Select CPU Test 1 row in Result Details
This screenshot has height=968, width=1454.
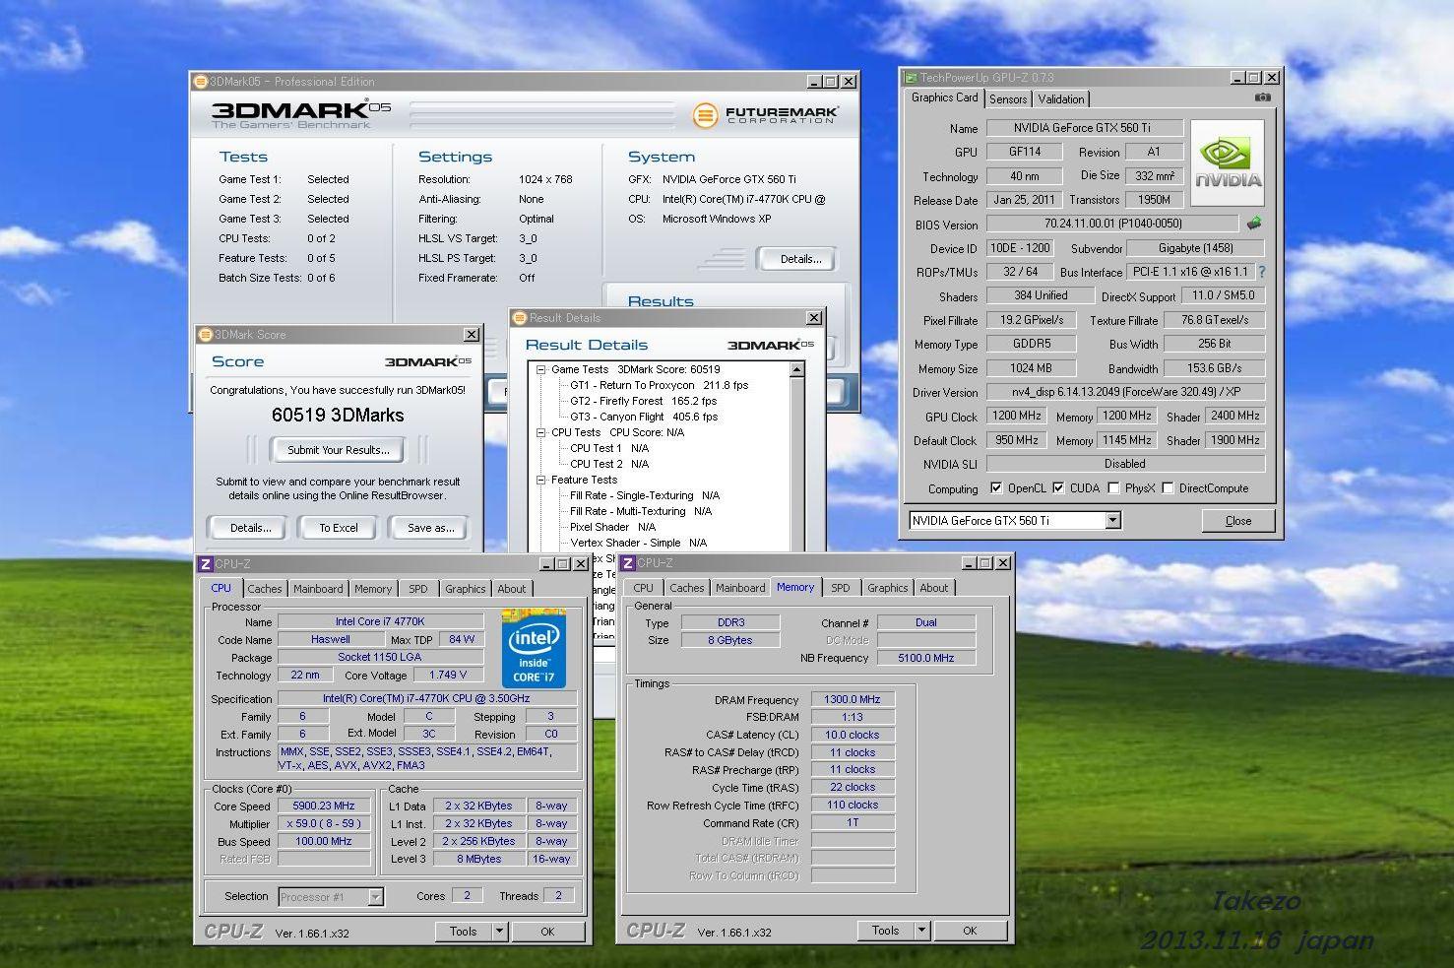click(609, 448)
